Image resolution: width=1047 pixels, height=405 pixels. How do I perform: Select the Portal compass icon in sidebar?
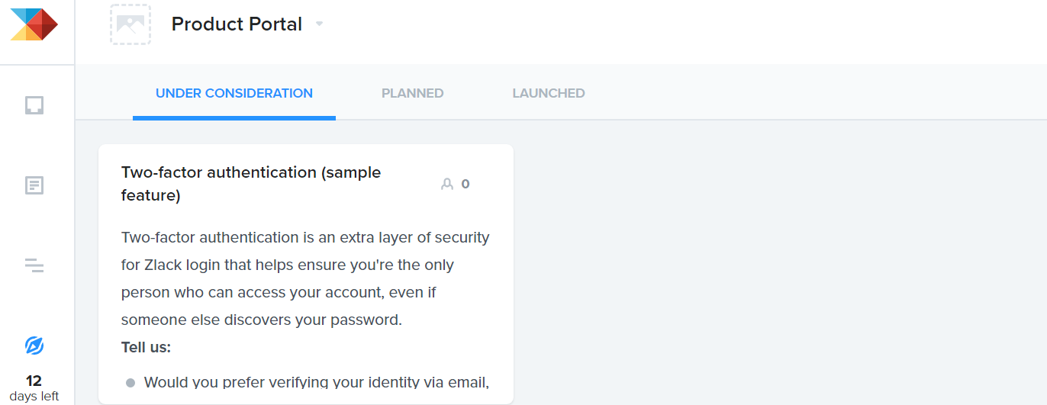pyautogui.click(x=34, y=346)
